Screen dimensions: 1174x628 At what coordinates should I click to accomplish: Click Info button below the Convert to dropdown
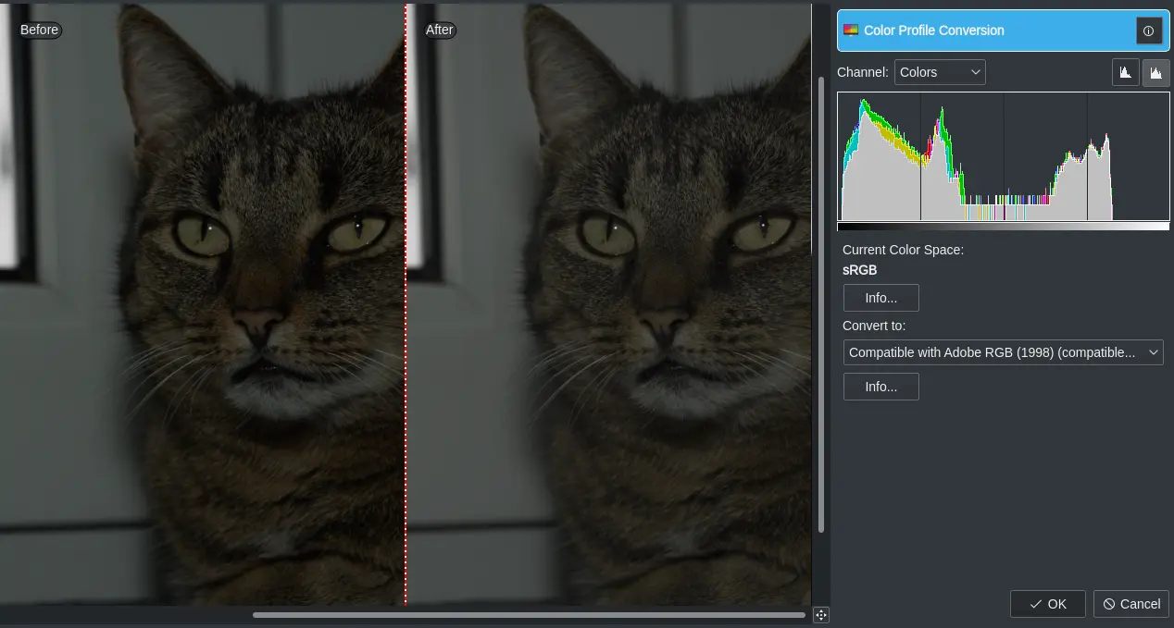[x=880, y=387]
